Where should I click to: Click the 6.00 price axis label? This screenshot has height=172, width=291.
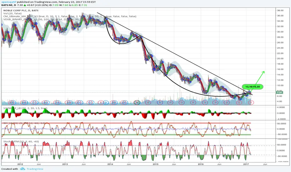(280, 96)
